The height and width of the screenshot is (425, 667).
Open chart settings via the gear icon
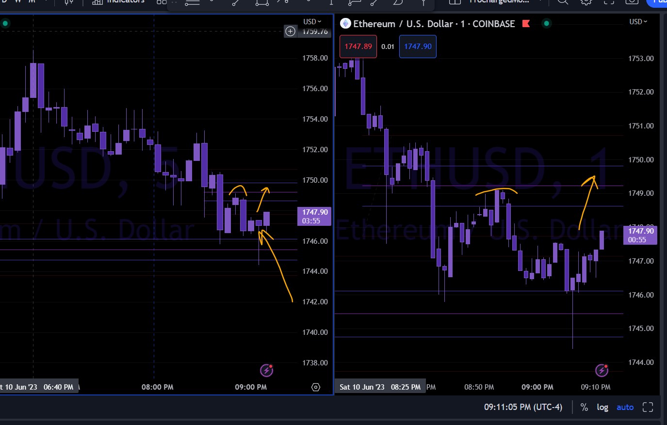click(586, 1)
